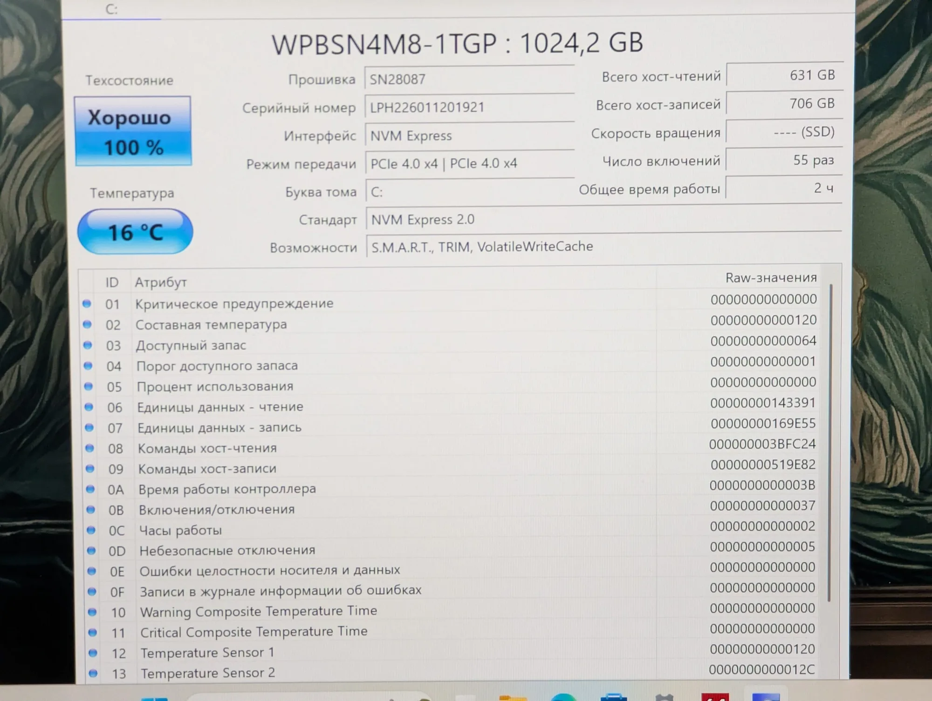Select the Записи в журнале информации об ошибках text
This screenshot has width=932, height=701.
point(281,591)
